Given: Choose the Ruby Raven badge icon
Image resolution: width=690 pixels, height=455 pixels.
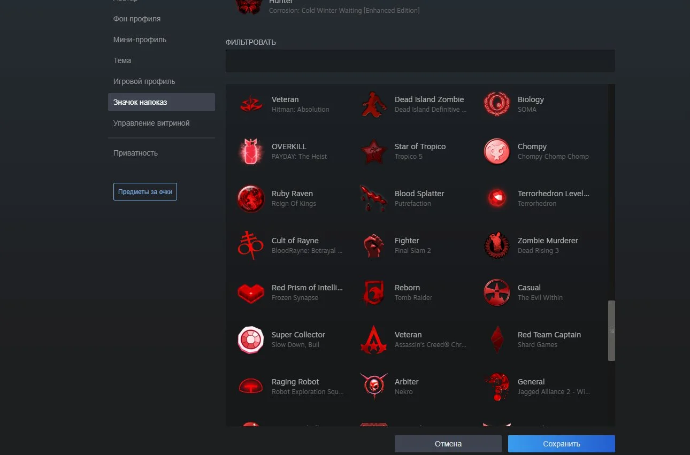Looking at the screenshot, I should coord(250,199).
